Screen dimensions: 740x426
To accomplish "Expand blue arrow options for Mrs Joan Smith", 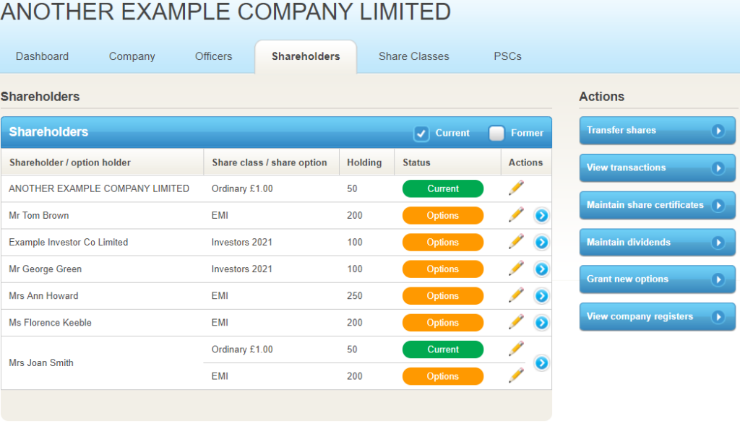I will 541,362.
